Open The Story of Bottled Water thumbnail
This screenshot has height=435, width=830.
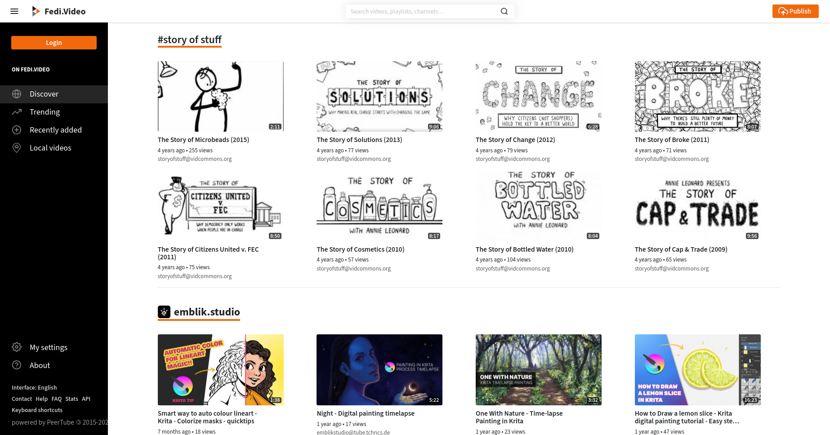pos(539,206)
